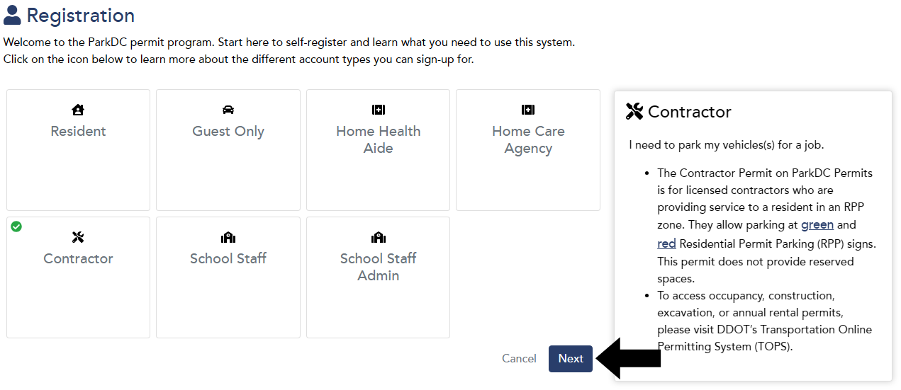Open the red RPP sign link
901x390 pixels.
pos(666,243)
